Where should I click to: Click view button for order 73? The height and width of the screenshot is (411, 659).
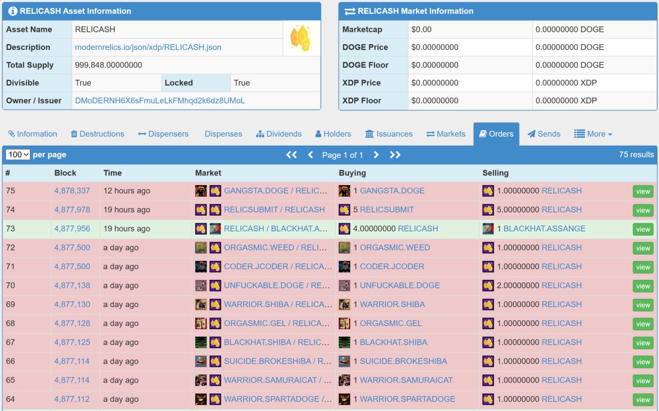click(x=643, y=229)
